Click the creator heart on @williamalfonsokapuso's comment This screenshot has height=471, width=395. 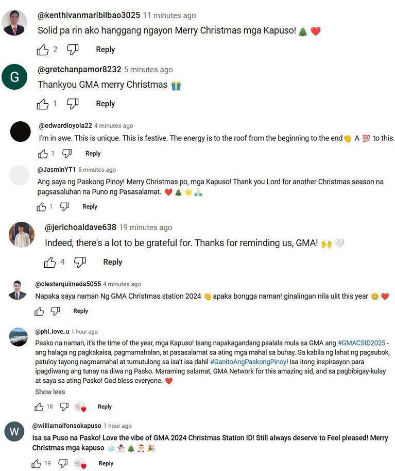tap(80, 463)
